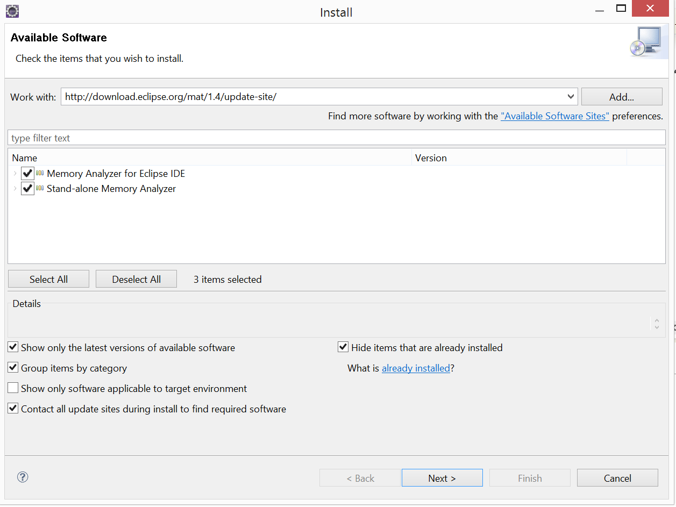Click the feature icon beside Memory Analyzer for Eclipse IDE

[x=39, y=173]
